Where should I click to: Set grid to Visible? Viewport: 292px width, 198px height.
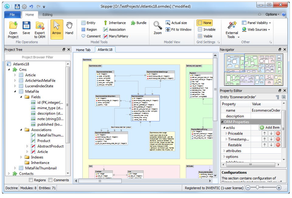205,36
